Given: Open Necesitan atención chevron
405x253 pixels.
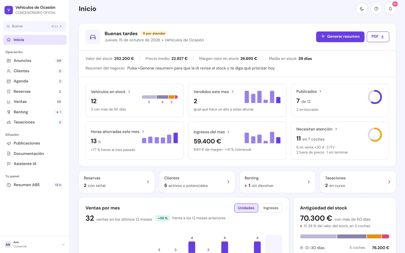Looking at the screenshot, I should [x=336, y=129].
